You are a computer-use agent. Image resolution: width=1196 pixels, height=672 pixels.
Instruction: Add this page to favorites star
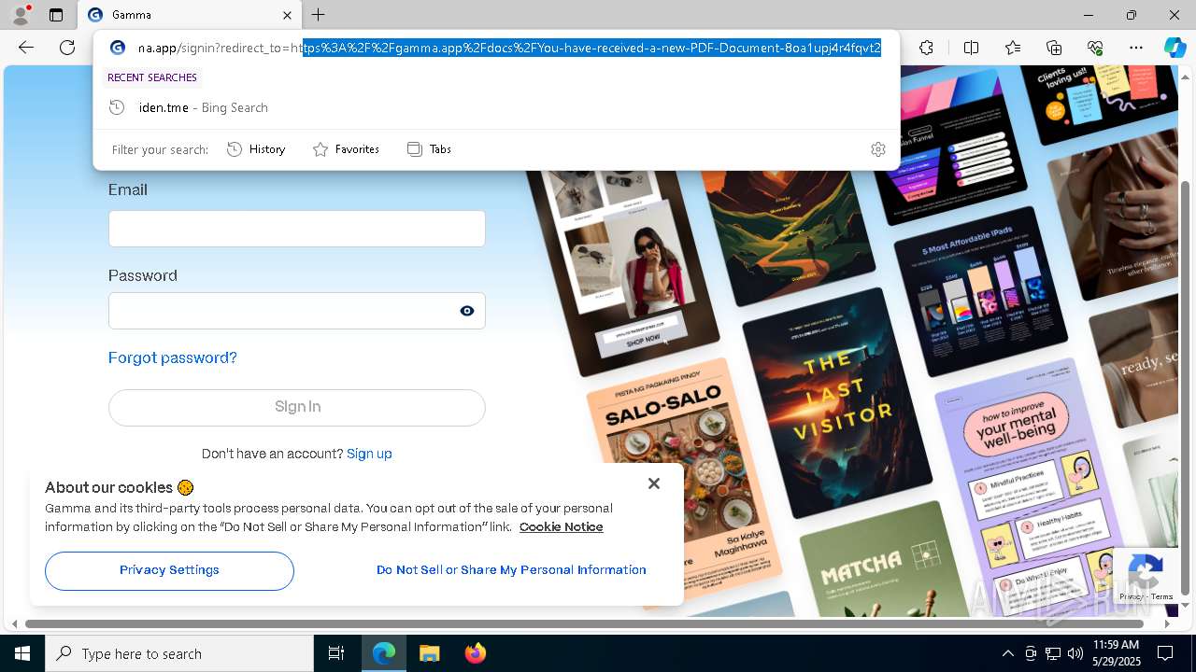(x=1013, y=48)
